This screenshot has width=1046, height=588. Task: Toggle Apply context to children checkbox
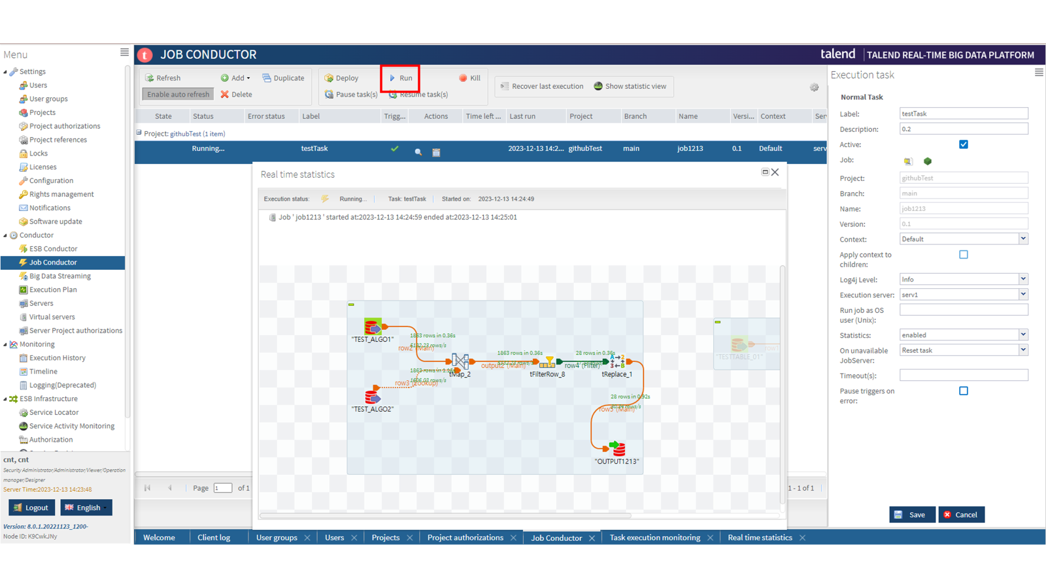point(964,255)
